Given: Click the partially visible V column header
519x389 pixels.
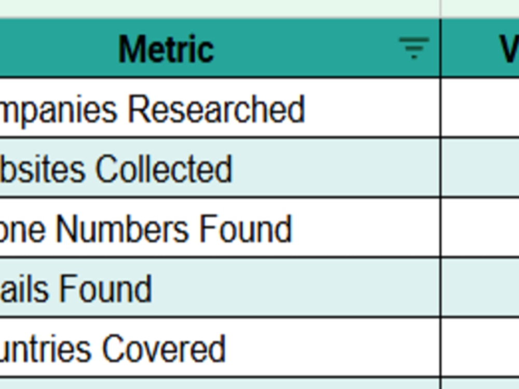Looking at the screenshot, I should coord(480,48).
